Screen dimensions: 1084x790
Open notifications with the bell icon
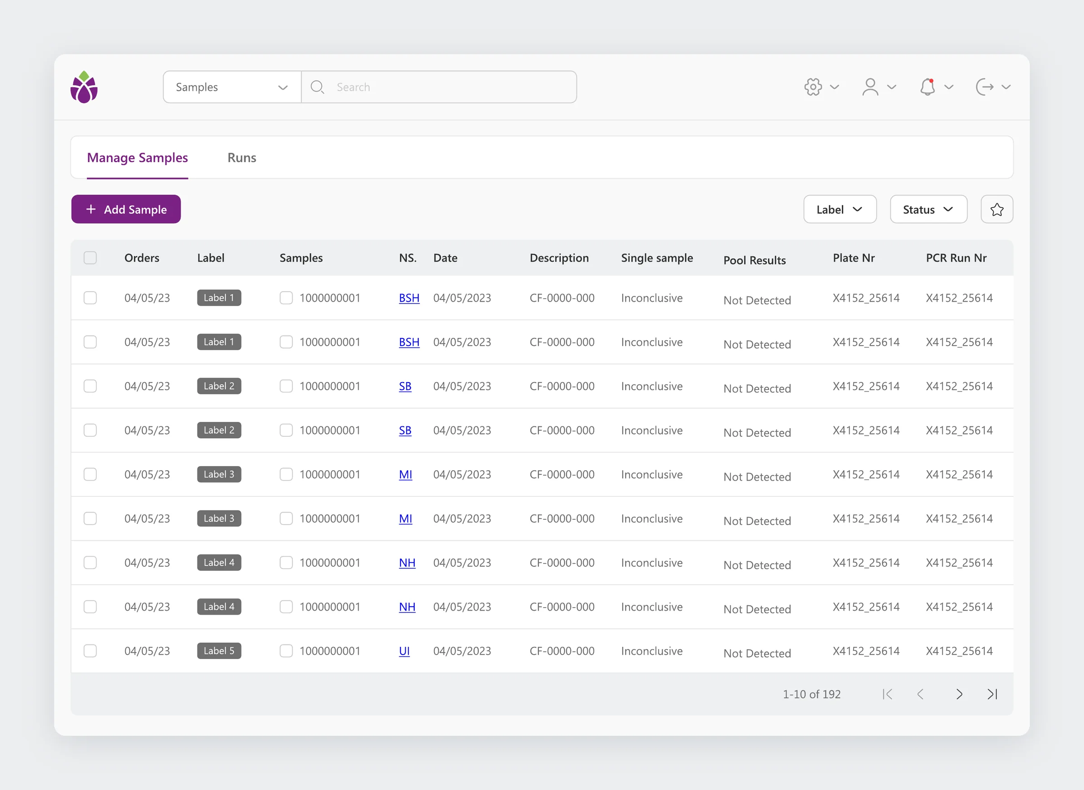click(928, 87)
